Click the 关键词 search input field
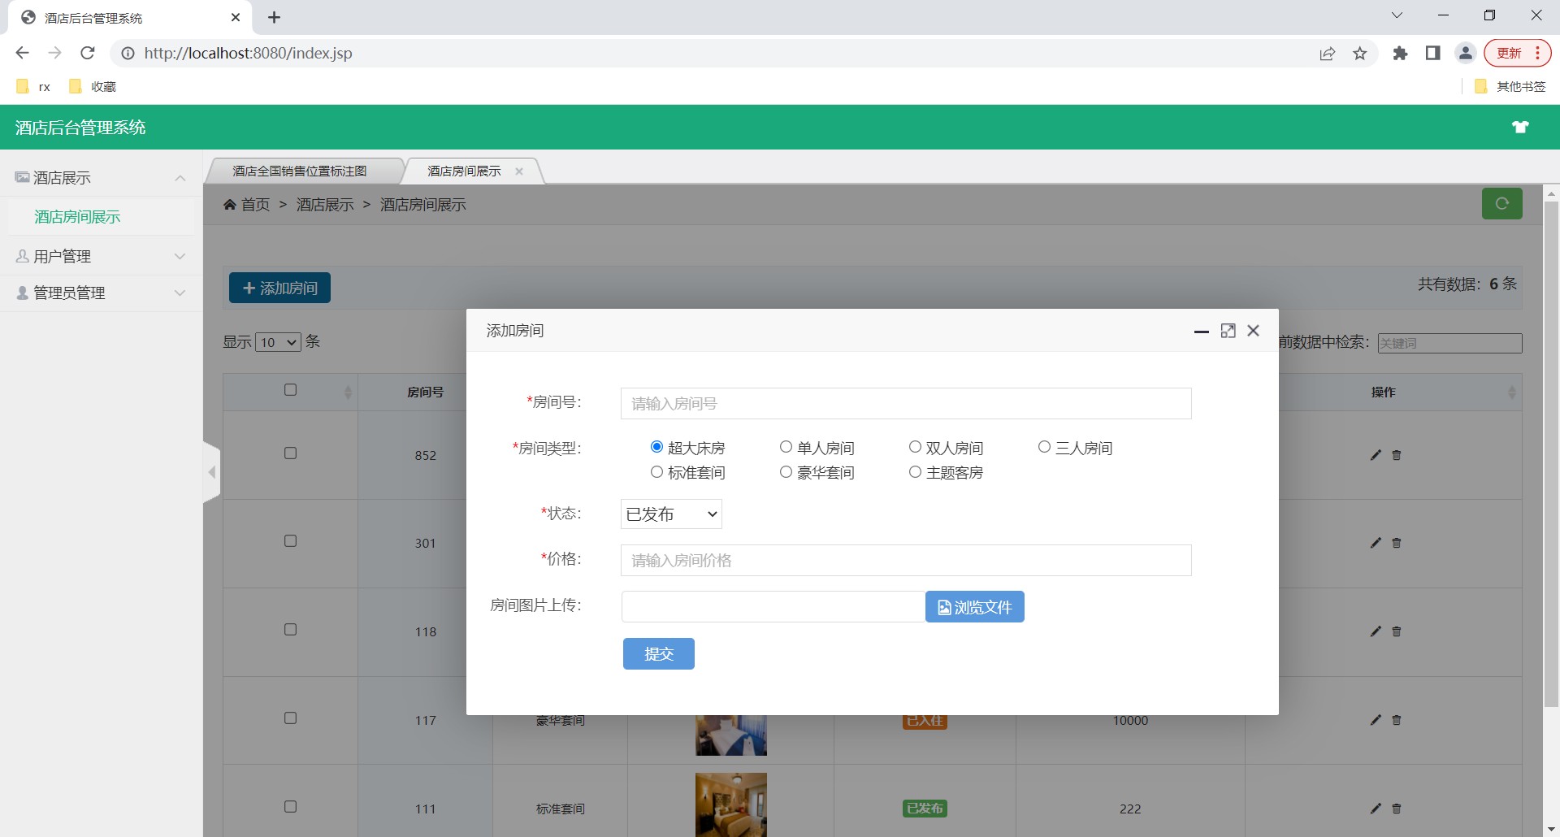Image resolution: width=1560 pixels, height=837 pixels. point(1450,343)
